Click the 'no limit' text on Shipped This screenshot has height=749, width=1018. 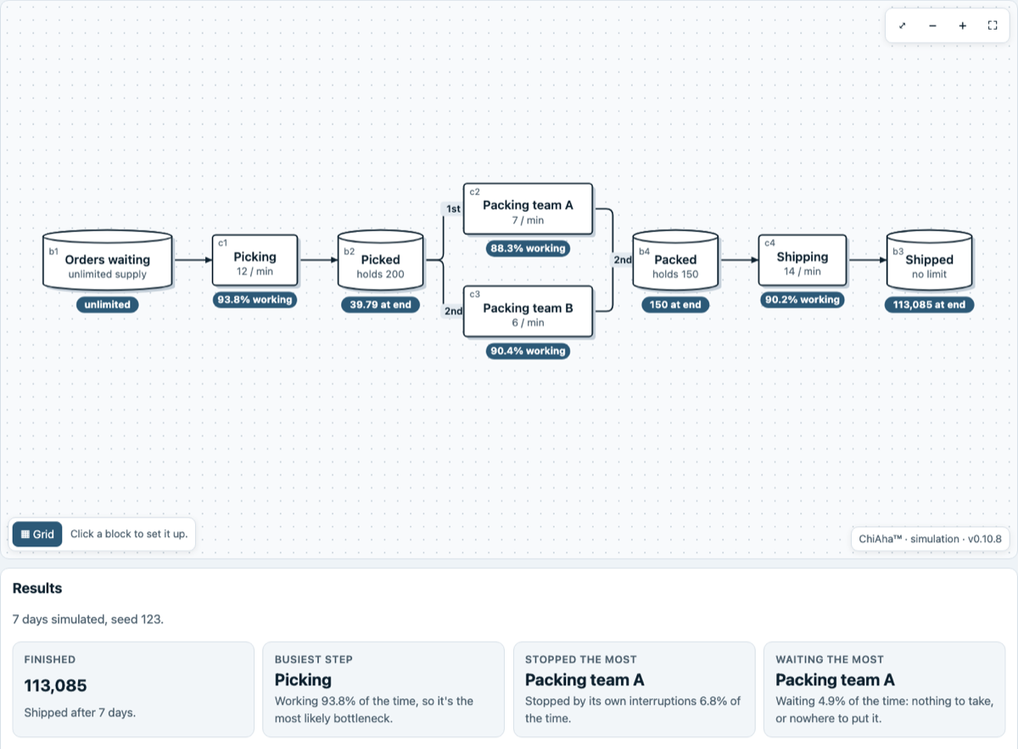(929, 275)
